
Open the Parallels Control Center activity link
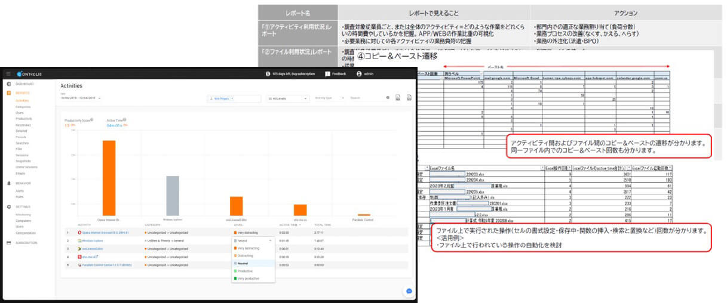pyautogui.click(x=107, y=265)
